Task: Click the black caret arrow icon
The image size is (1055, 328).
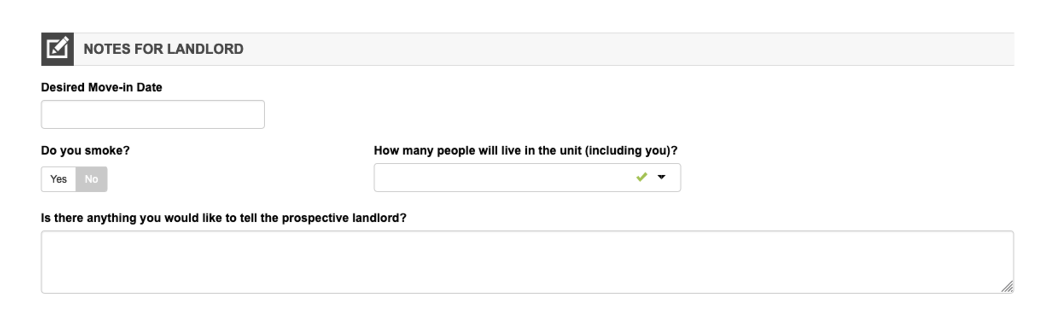Action: [661, 177]
